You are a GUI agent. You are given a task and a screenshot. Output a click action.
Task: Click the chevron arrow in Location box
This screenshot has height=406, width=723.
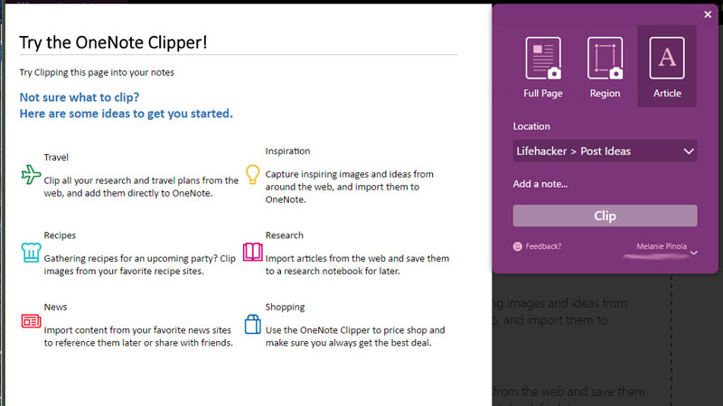(x=688, y=151)
